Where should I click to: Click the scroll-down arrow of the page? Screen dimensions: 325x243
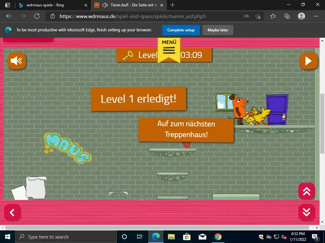[x=322, y=222]
